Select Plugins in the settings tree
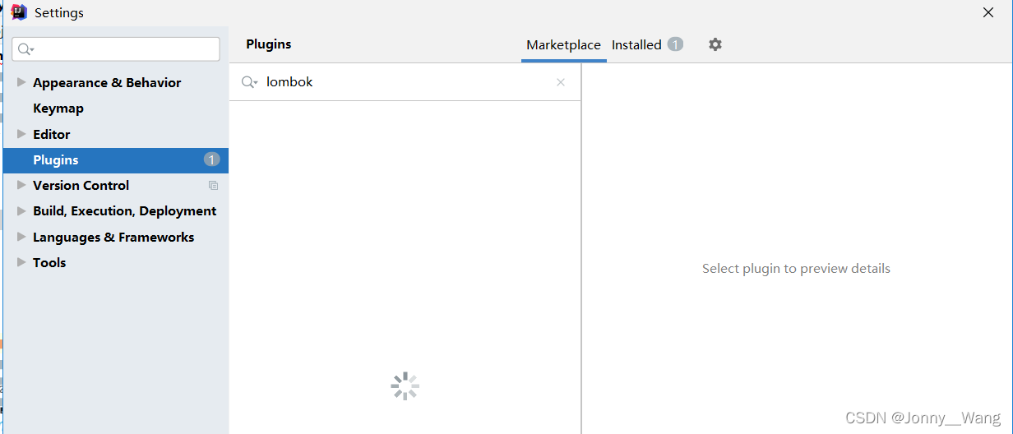This screenshot has height=434, width=1013. pos(56,160)
